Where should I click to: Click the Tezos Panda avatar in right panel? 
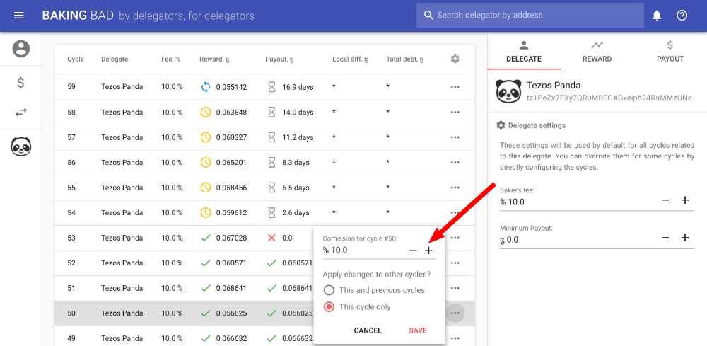(x=508, y=91)
